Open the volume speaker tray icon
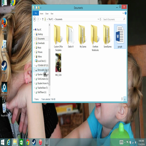Viewport: 146px width, 146px height. tap(135, 142)
